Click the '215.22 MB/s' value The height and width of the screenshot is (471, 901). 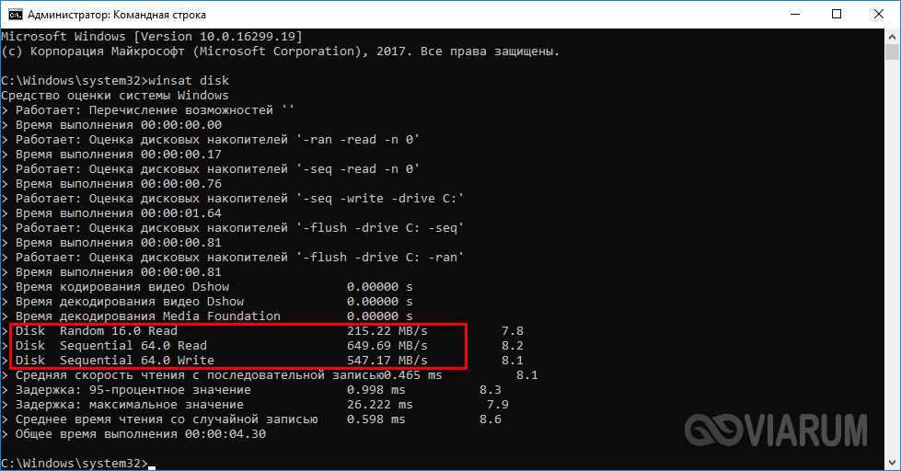click(387, 331)
